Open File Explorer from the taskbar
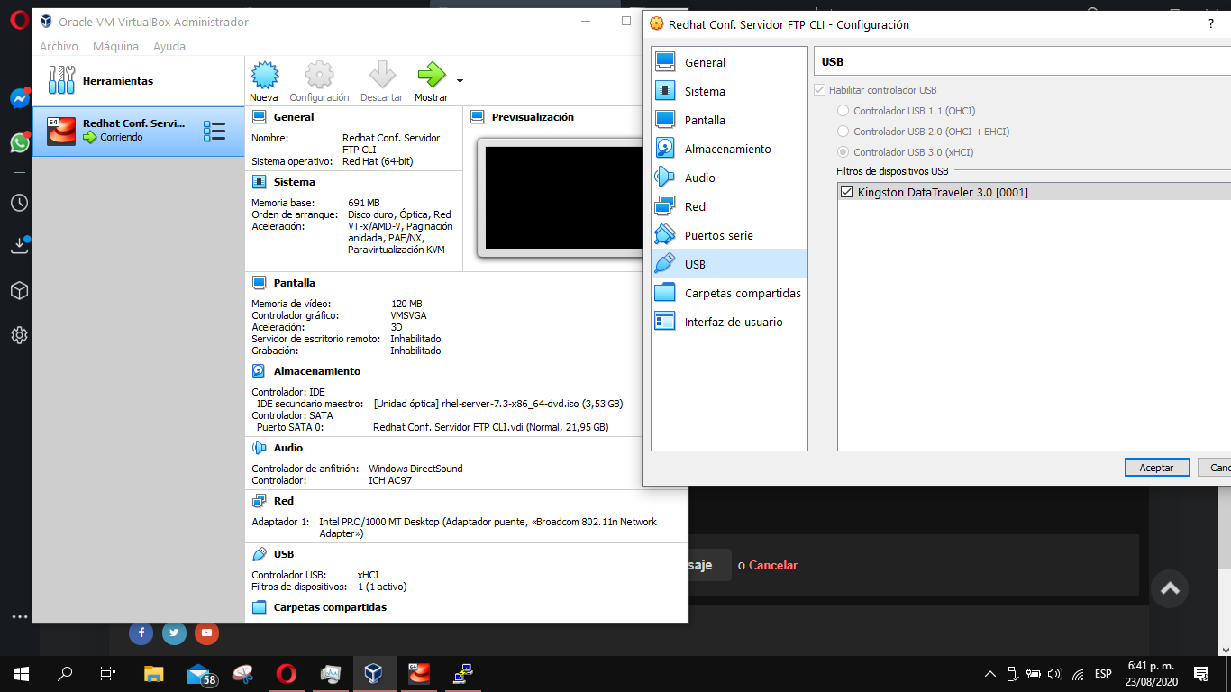The height and width of the screenshot is (692, 1231). click(x=154, y=673)
